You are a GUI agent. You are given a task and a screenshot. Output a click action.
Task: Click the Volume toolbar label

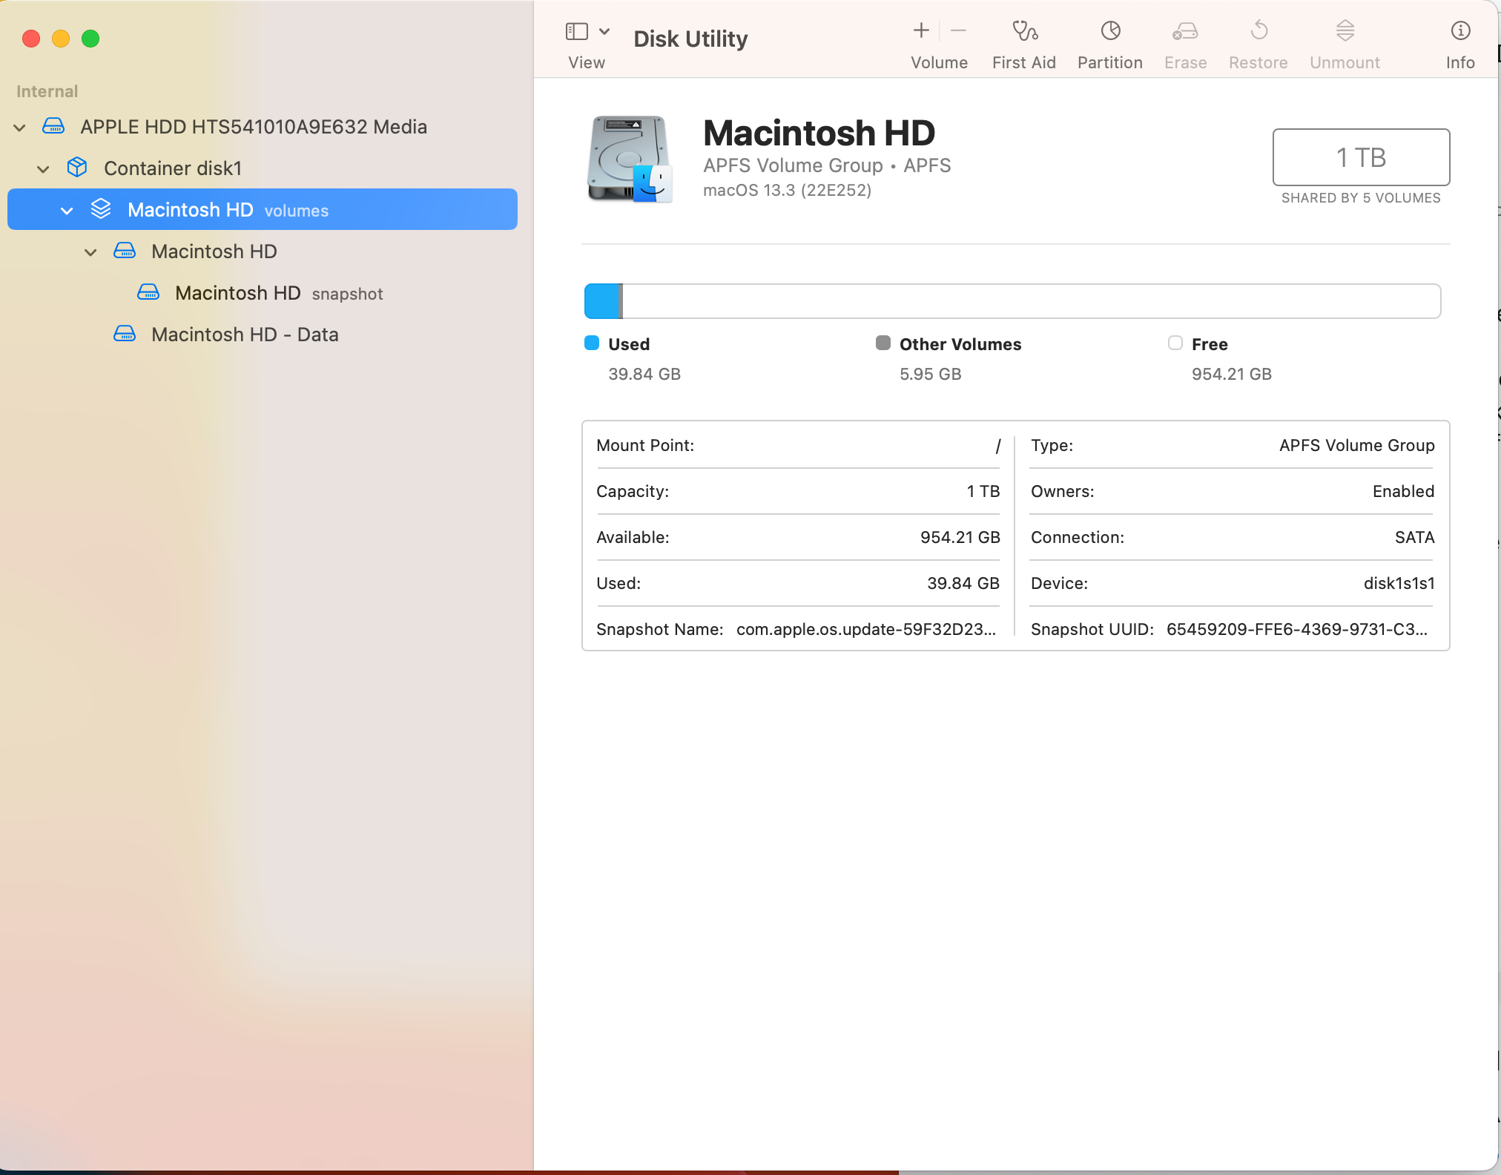click(x=939, y=62)
